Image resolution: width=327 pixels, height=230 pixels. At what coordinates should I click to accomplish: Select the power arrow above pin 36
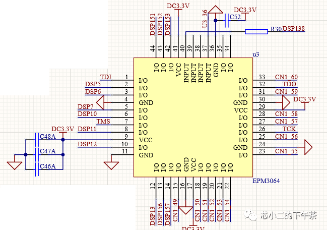[216, 9]
